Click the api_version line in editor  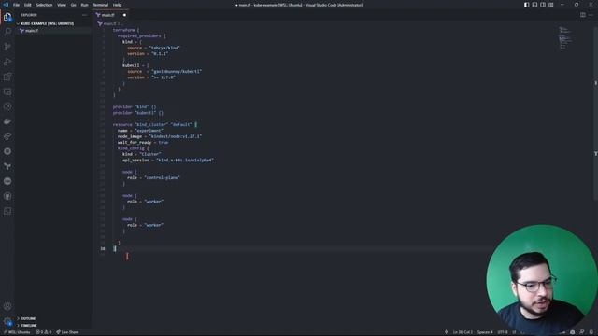pos(168,160)
